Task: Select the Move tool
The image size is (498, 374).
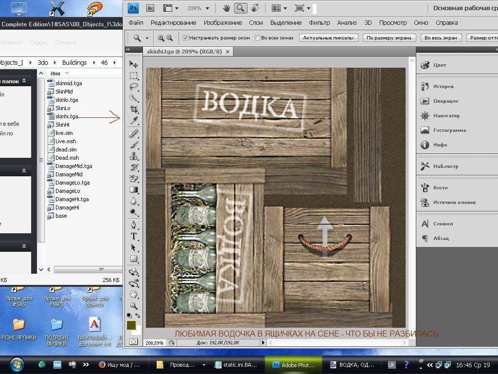Action: point(134,64)
